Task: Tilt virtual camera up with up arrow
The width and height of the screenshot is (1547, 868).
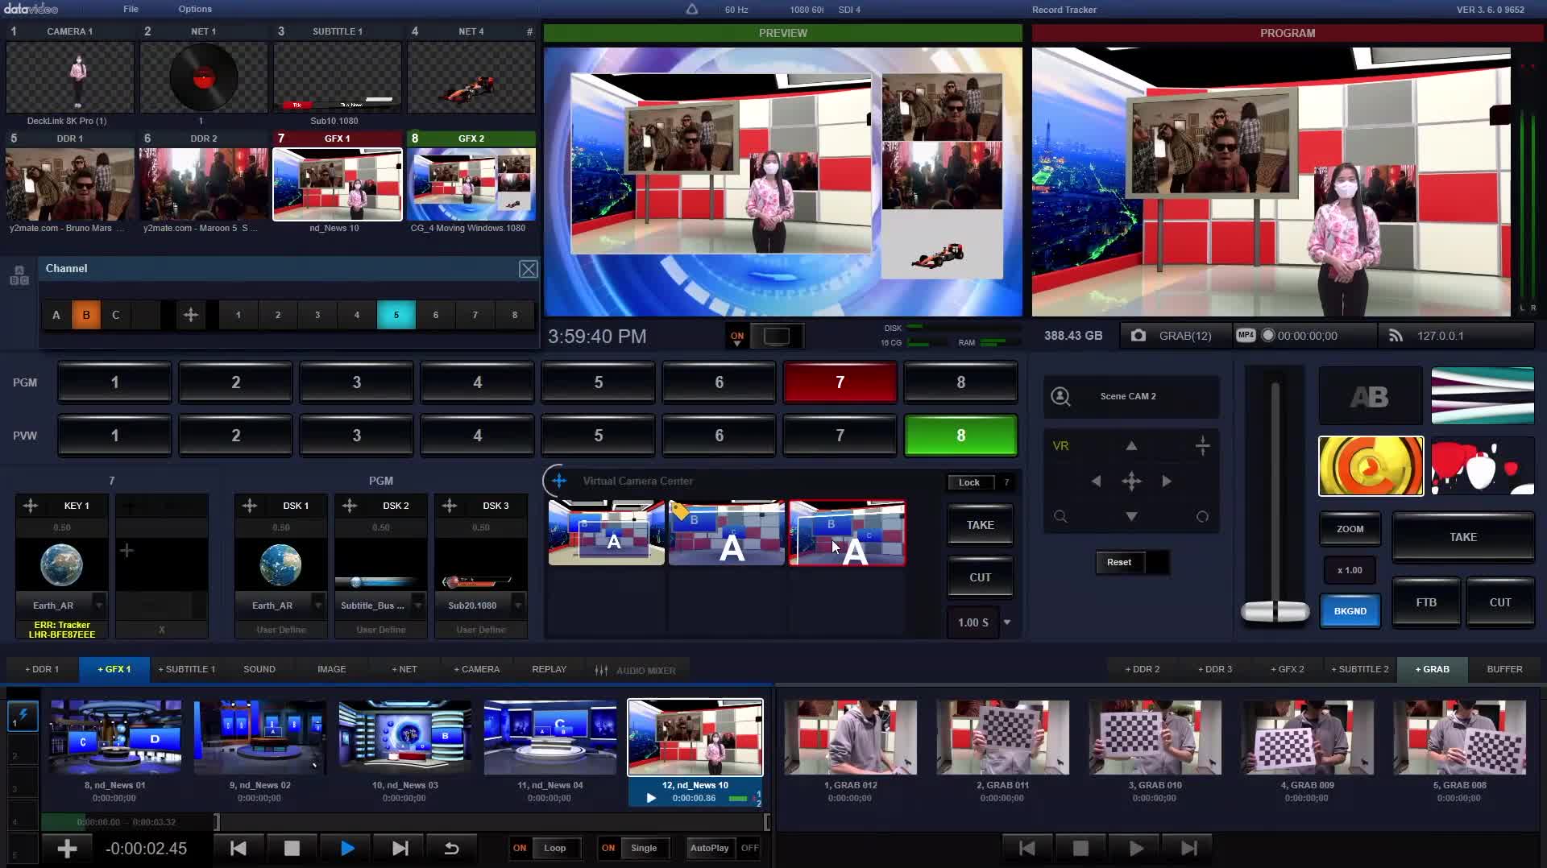Action: 1131,445
